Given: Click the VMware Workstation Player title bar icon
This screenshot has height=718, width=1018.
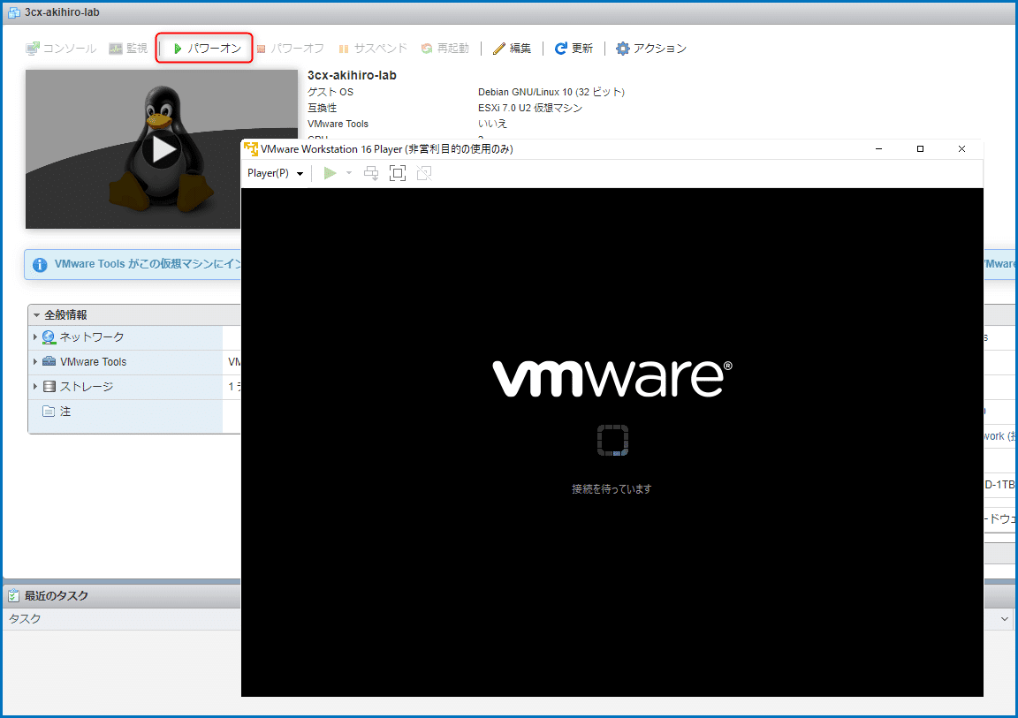Looking at the screenshot, I should pos(251,149).
